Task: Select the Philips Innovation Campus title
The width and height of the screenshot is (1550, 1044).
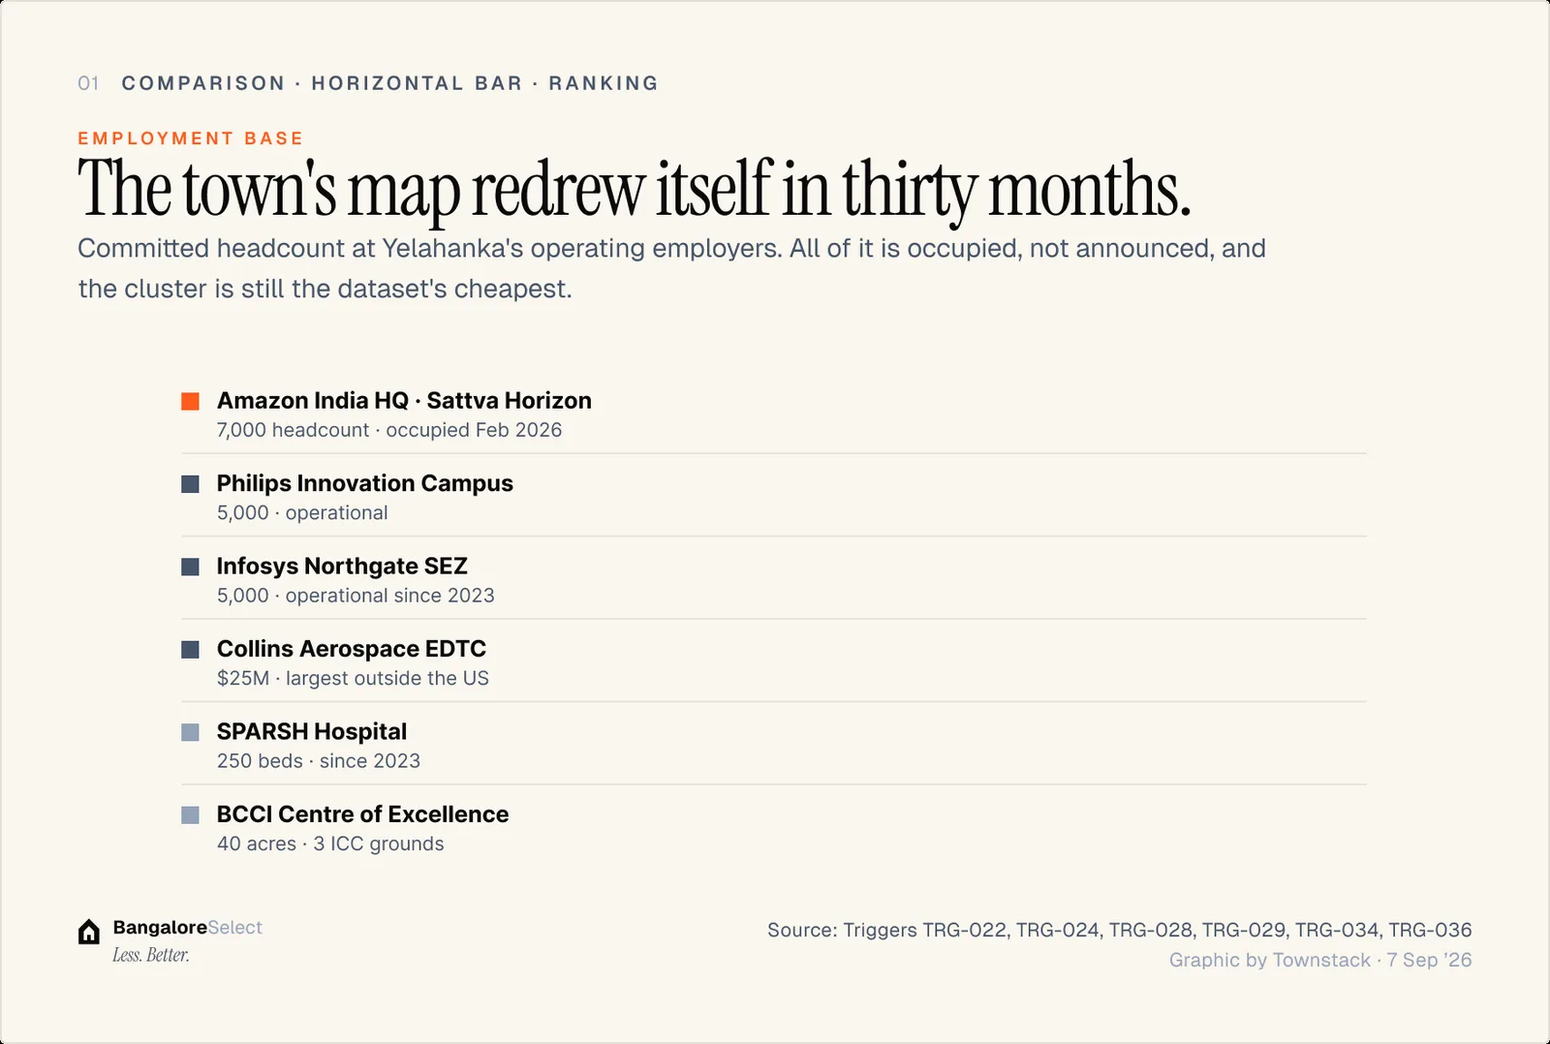Action: (365, 483)
